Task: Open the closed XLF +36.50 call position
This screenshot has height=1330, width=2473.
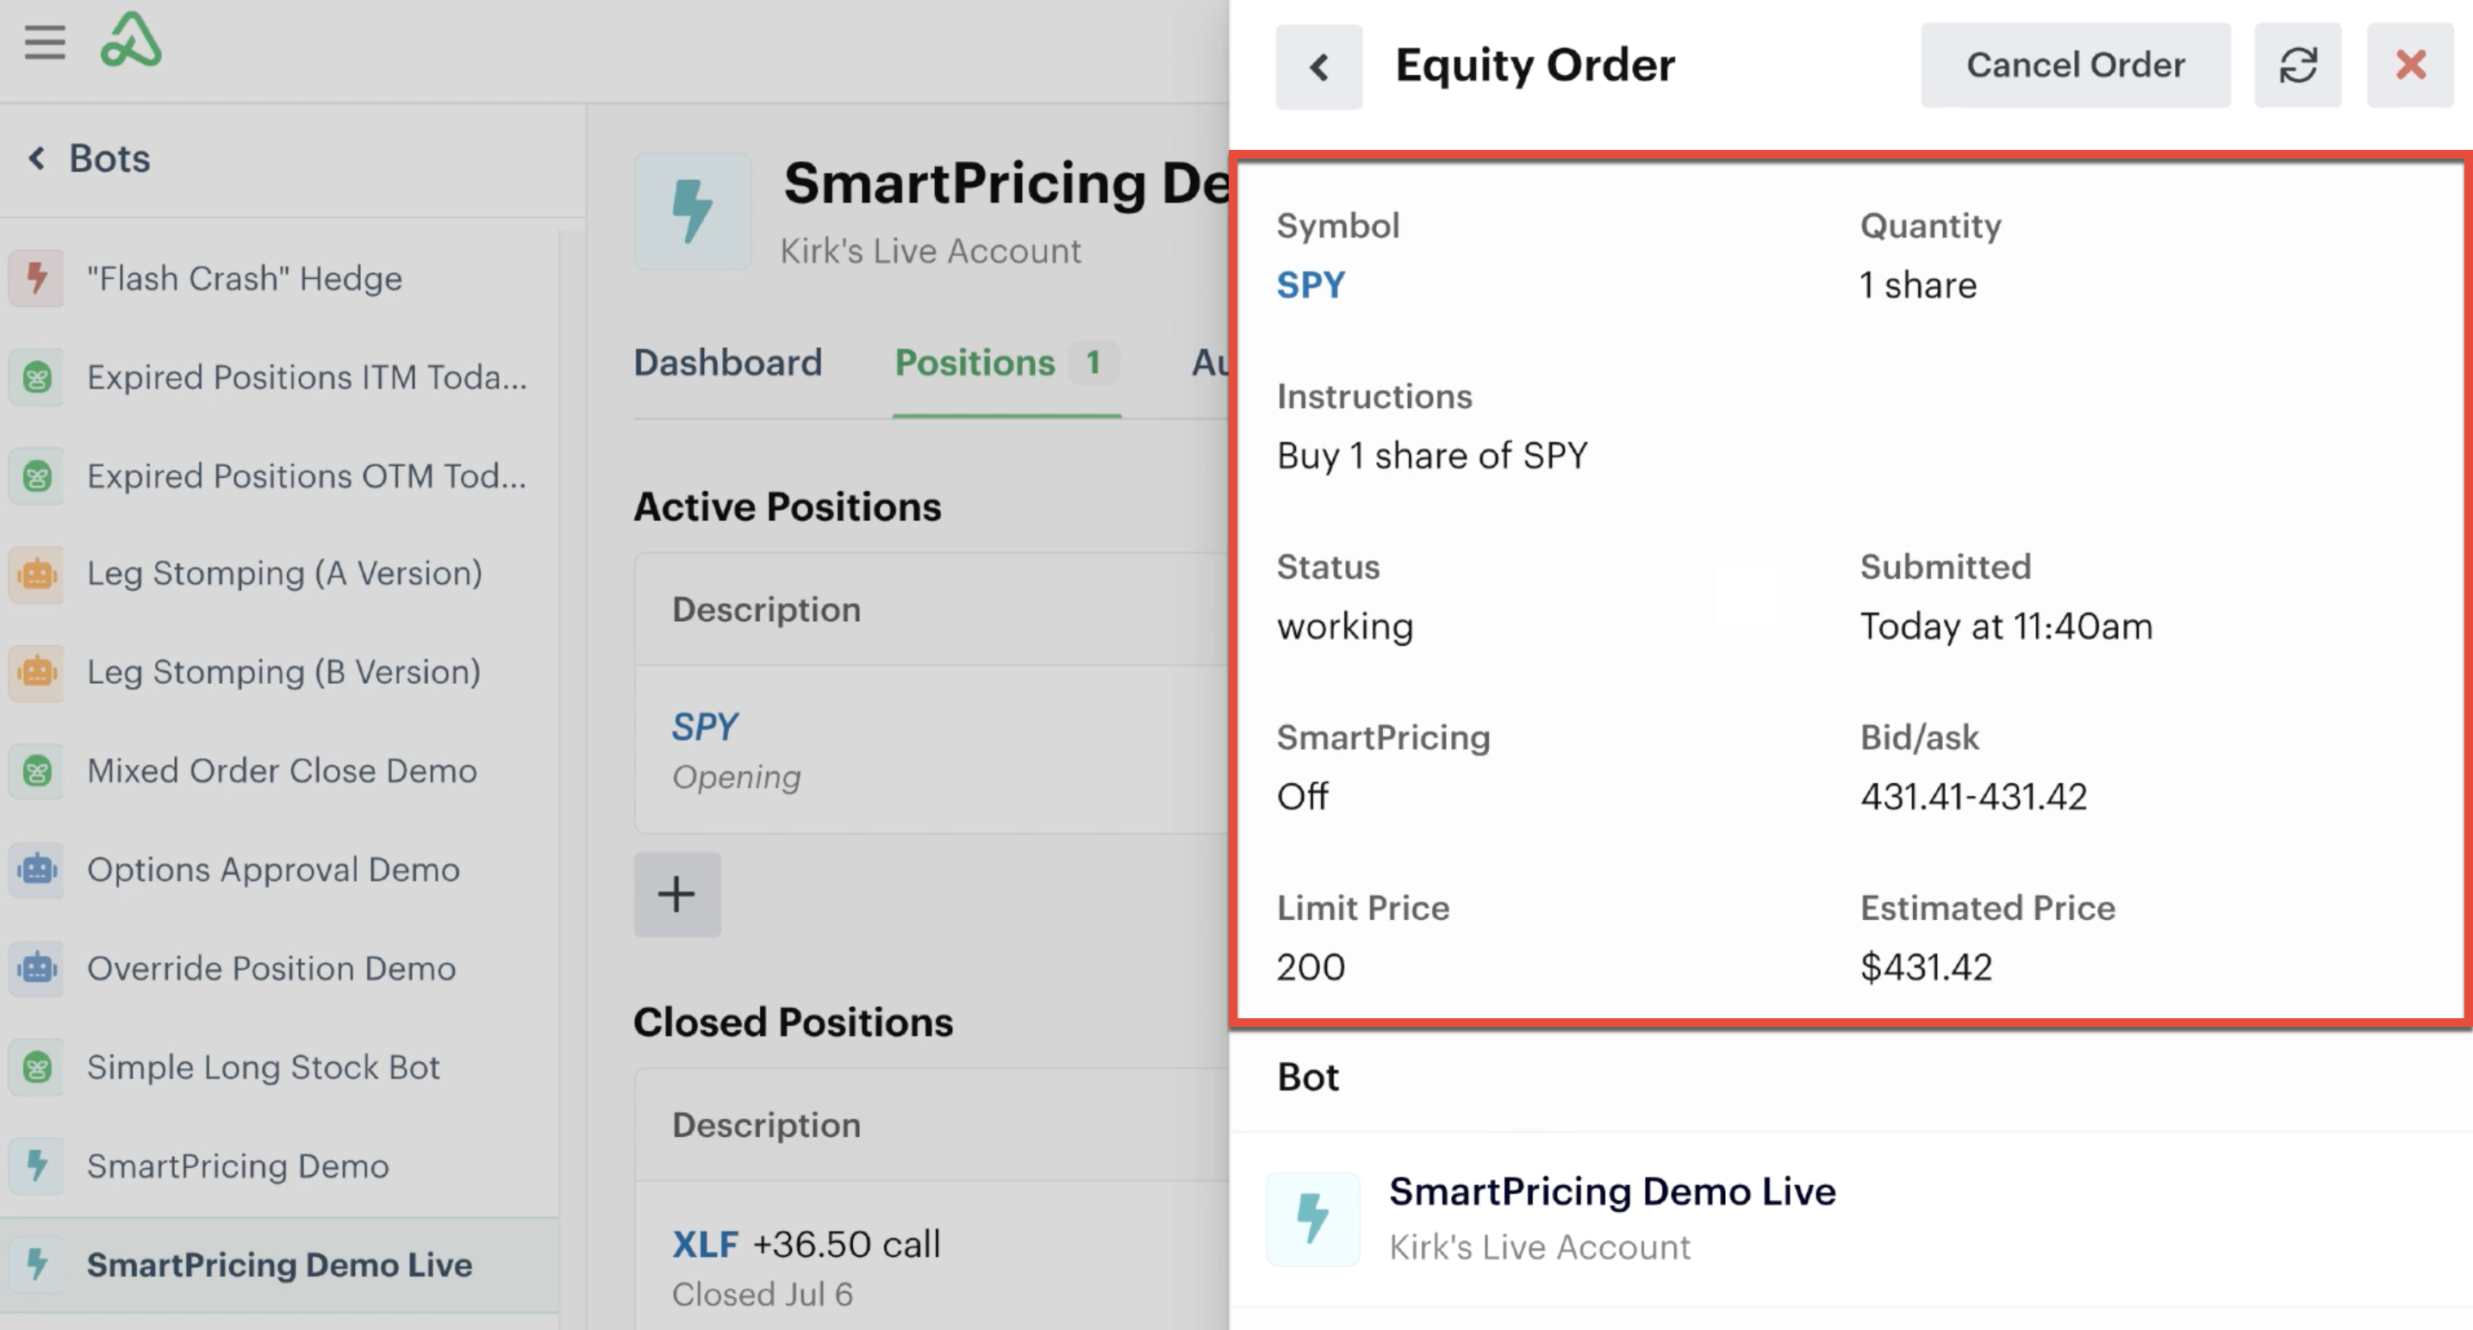Action: (807, 1245)
